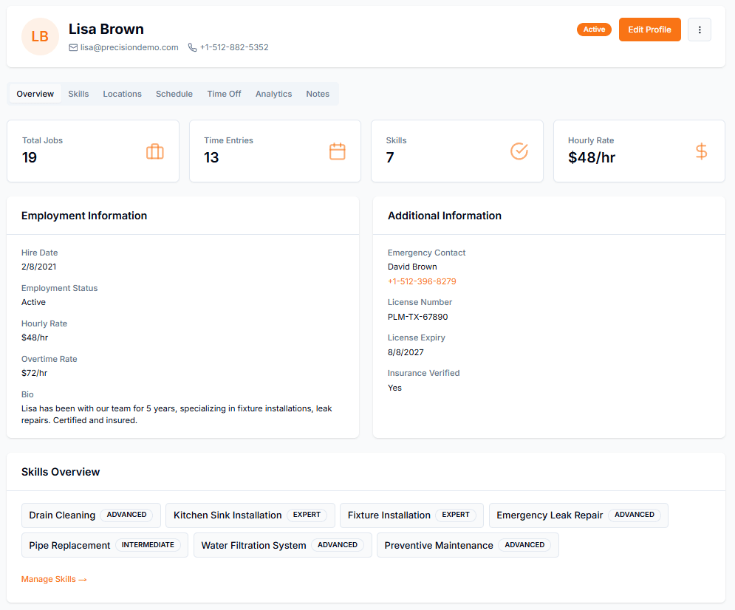Click the ADVANCED badge on Drain Cleaning
Screen dimensions: 735x610
tap(126, 515)
